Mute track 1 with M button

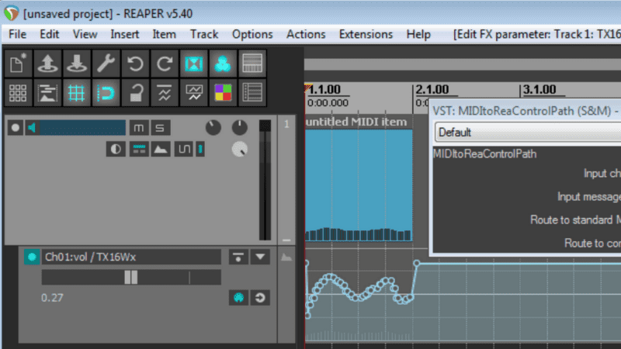pos(139,128)
